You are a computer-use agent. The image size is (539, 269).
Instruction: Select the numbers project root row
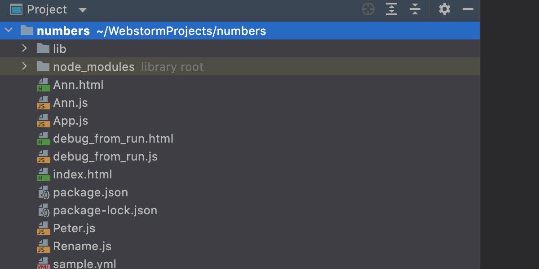pos(64,30)
